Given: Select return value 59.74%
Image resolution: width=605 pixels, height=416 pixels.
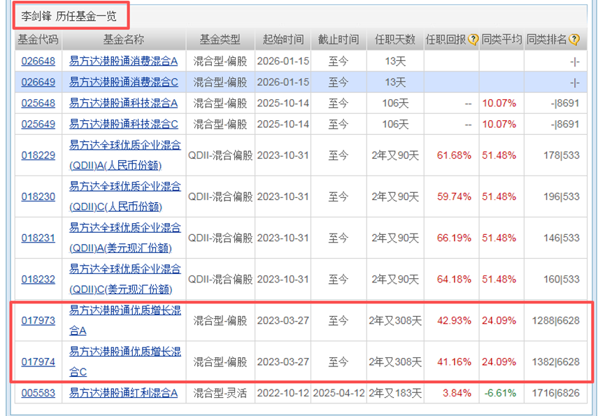Looking at the screenshot, I should point(454,196).
